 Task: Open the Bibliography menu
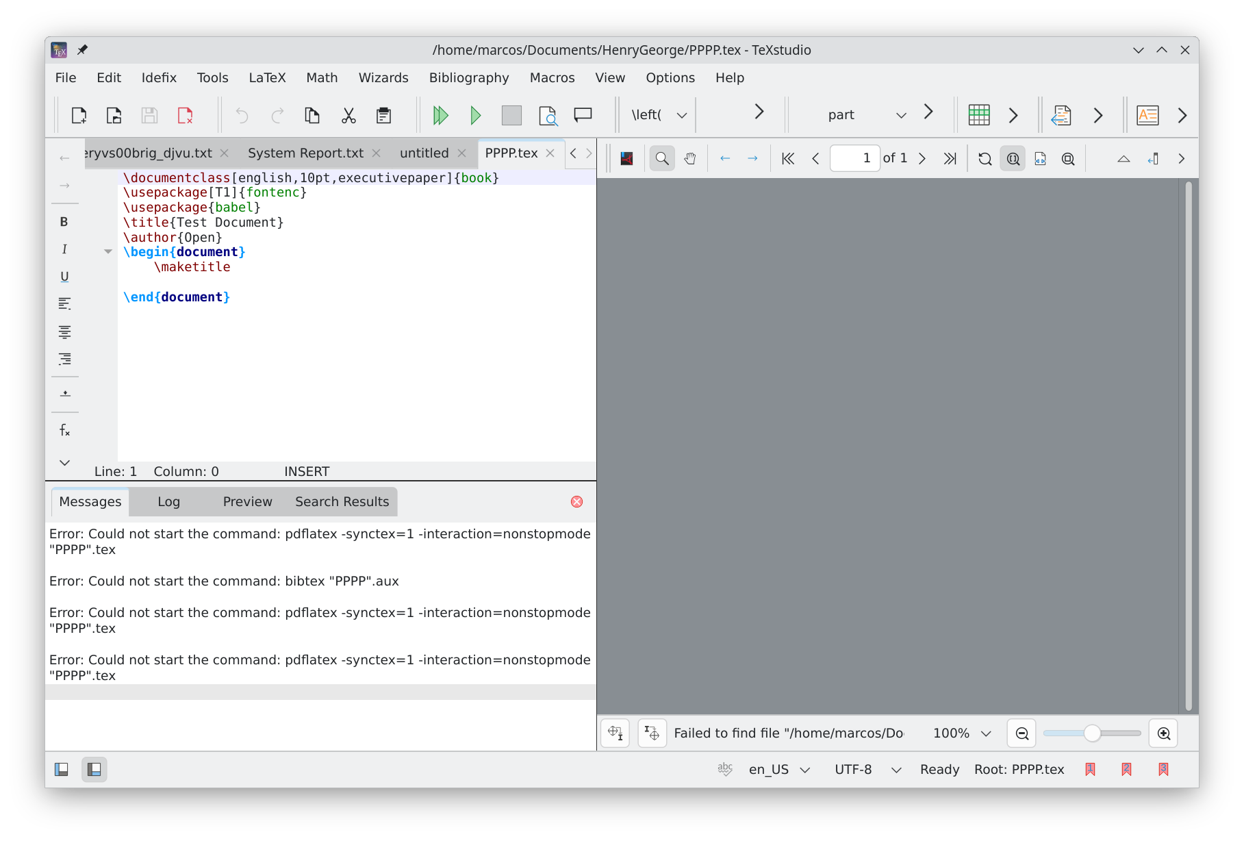click(469, 78)
